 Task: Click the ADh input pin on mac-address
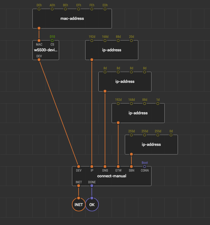pyautogui.click(x=52, y=9)
